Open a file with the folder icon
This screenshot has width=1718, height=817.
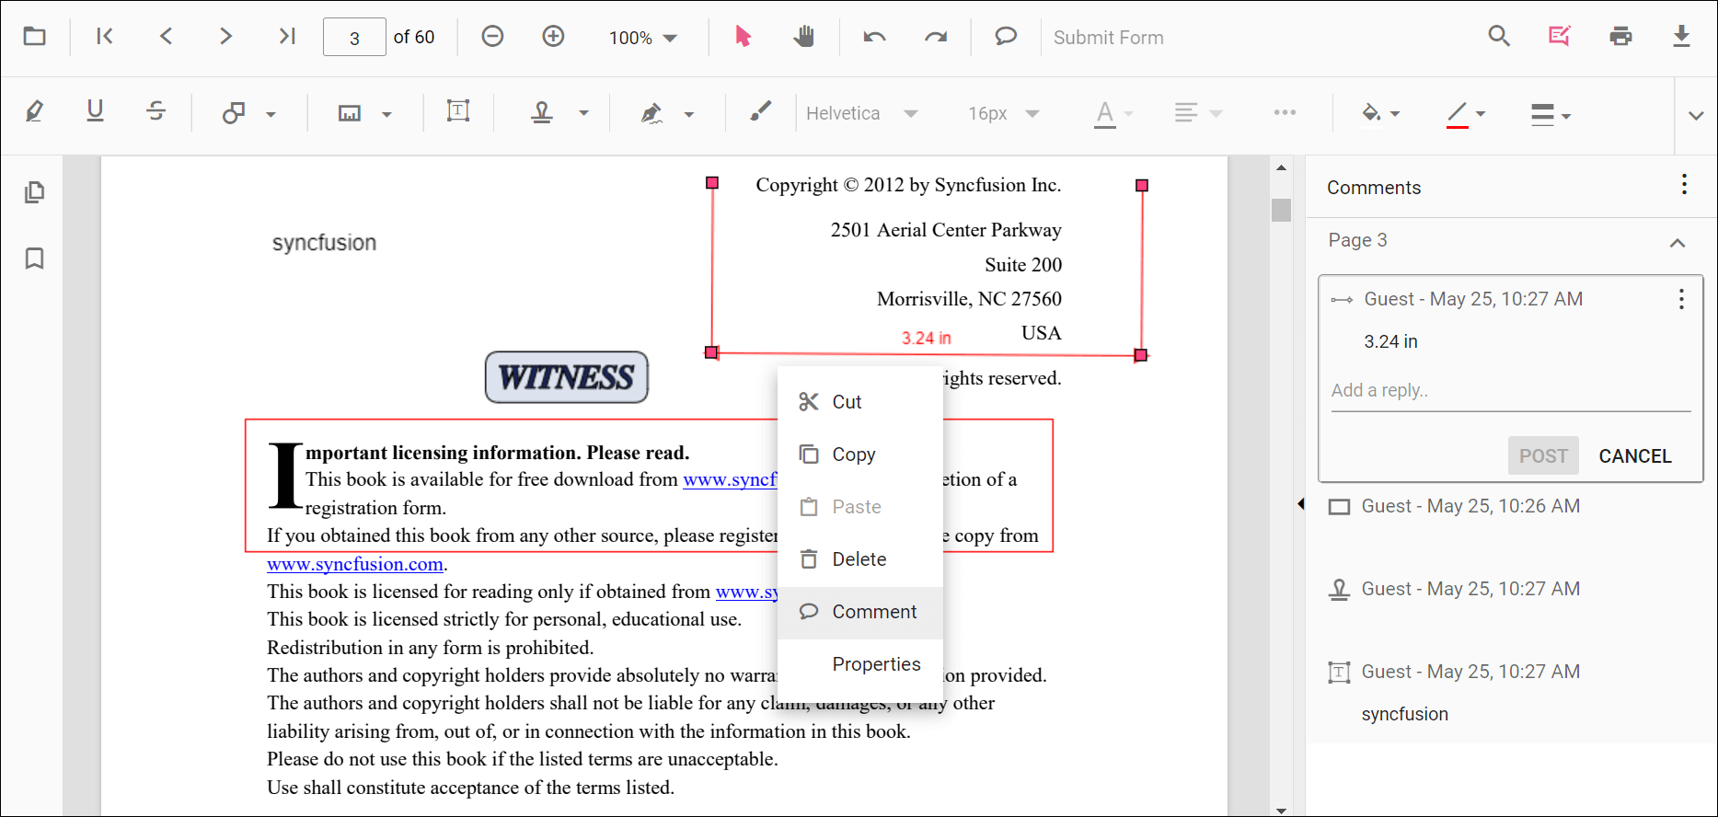[35, 37]
